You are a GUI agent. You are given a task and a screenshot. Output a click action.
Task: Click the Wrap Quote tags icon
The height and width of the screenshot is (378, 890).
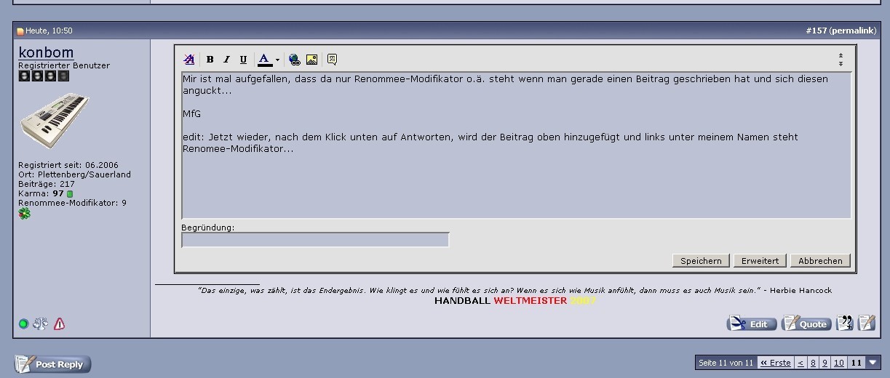(332, 60)
